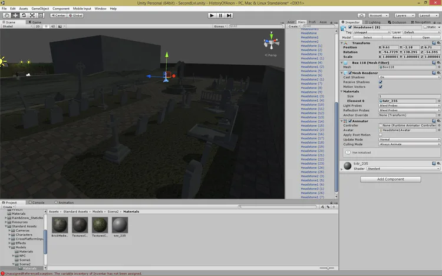Open the Layers dropdown
442x276 pixels.
[404, 15]
